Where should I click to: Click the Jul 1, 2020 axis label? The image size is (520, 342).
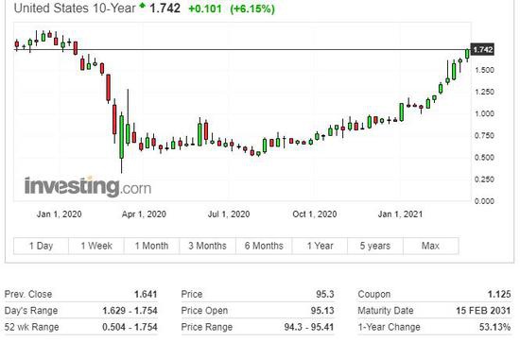coord(229,214)
